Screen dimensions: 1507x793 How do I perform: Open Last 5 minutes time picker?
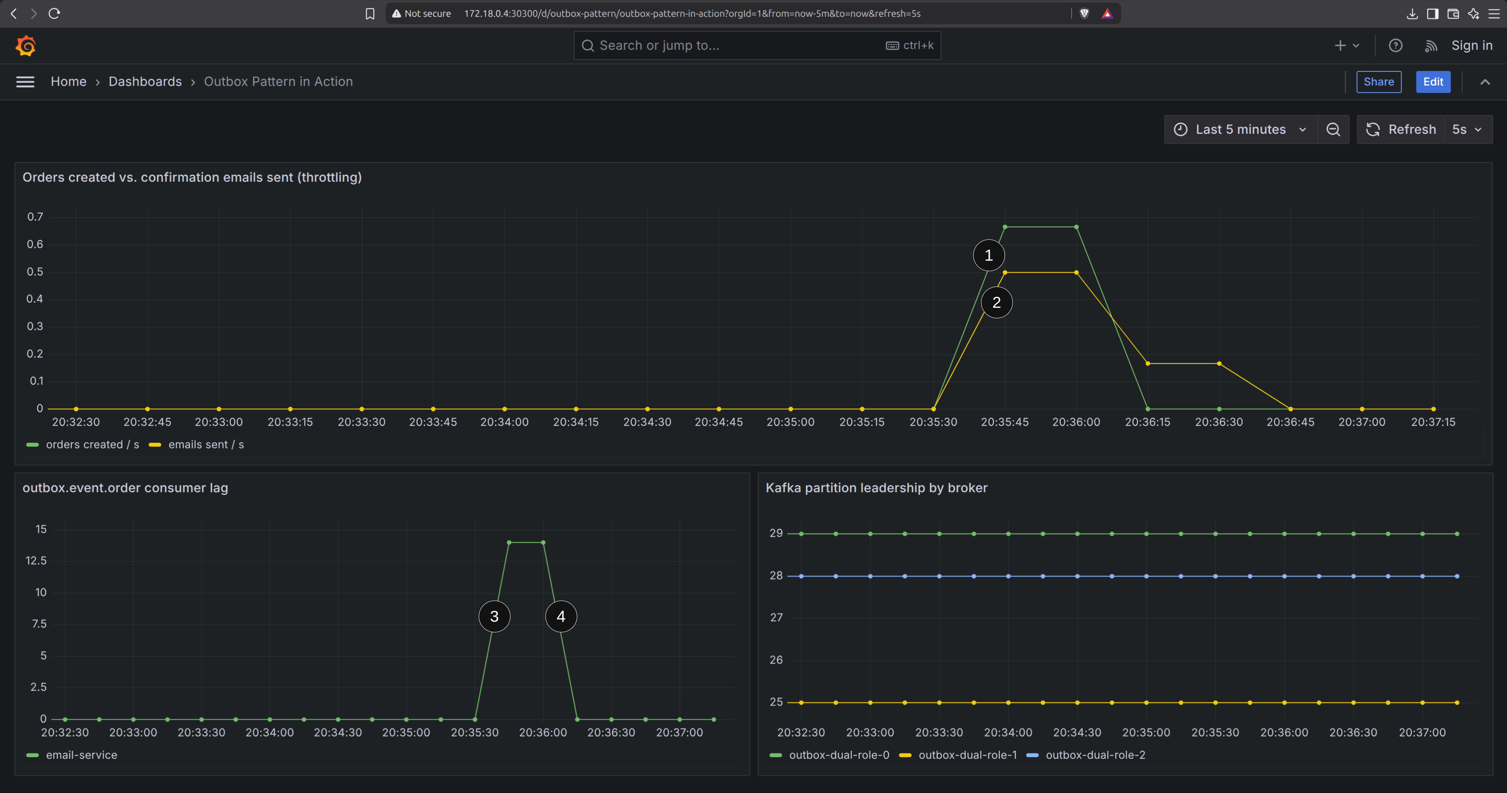point(1241,129)
